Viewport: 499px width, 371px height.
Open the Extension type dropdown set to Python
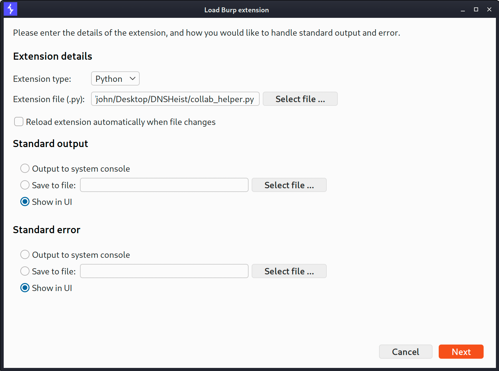115,78
